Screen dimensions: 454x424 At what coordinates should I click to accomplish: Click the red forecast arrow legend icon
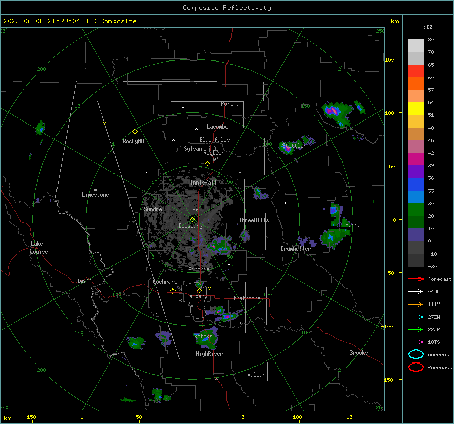pyautogui.click(x=416, y=279)
